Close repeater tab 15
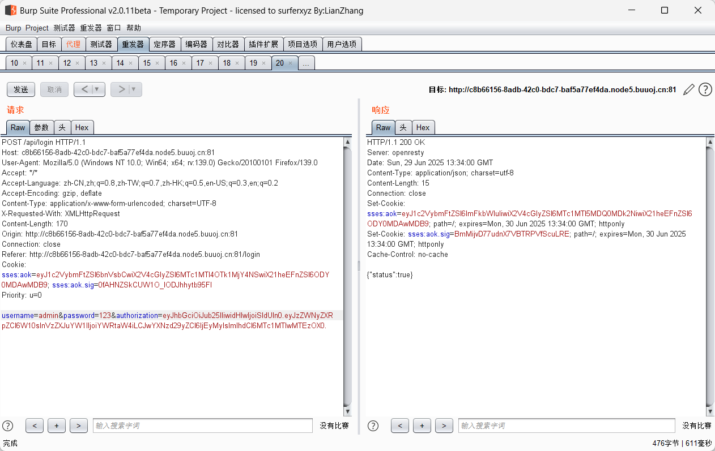The height and width of the screenshot is (451, 715). point(158,63)
